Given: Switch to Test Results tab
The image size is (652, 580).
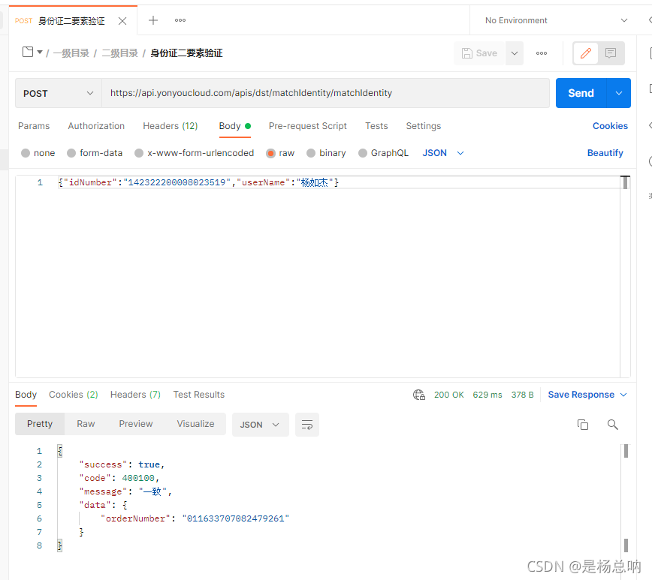Looking at the screenshot, I should click(199, 395).
